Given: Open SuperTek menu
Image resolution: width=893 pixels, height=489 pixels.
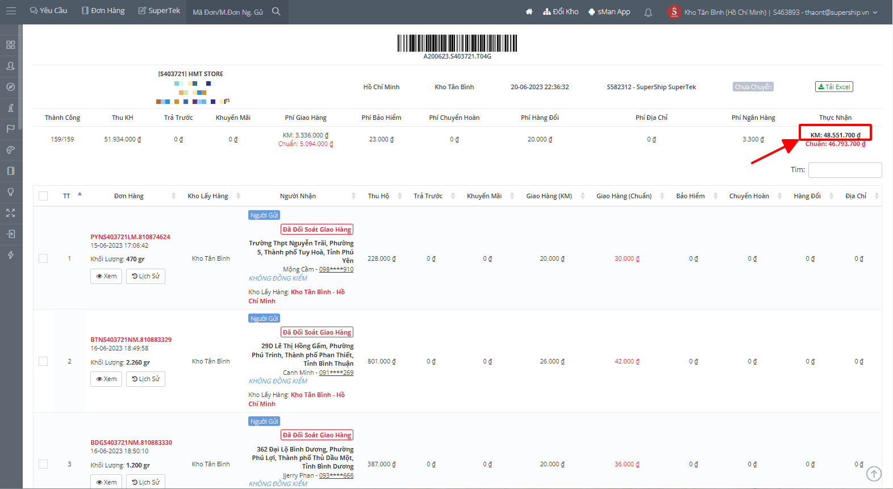Looking at the screenshot, I should tap(159, 11).
